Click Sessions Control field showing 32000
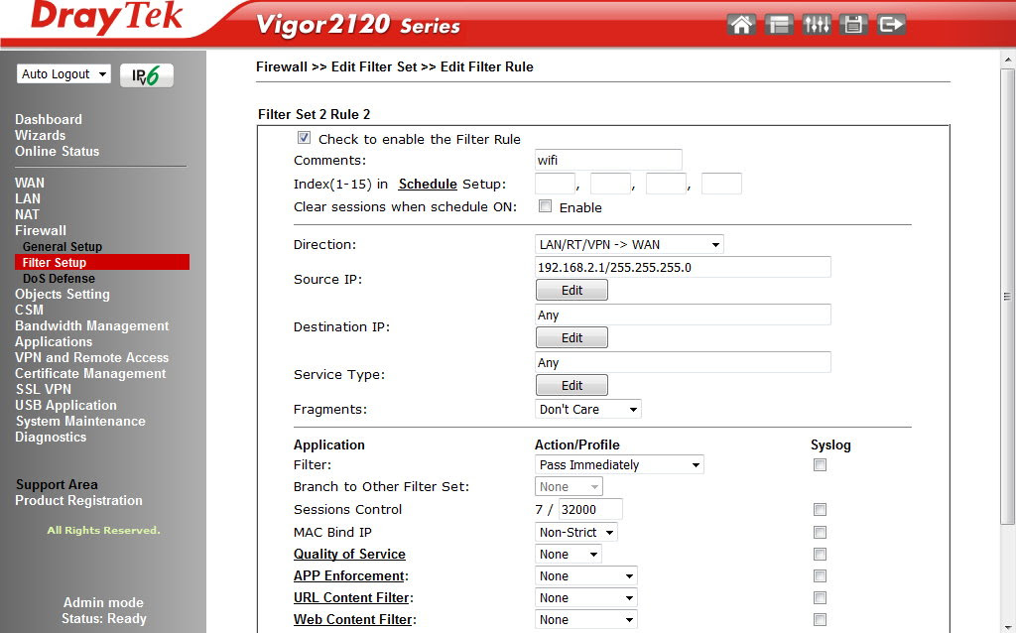The image size is (1016, 633). 590,509
